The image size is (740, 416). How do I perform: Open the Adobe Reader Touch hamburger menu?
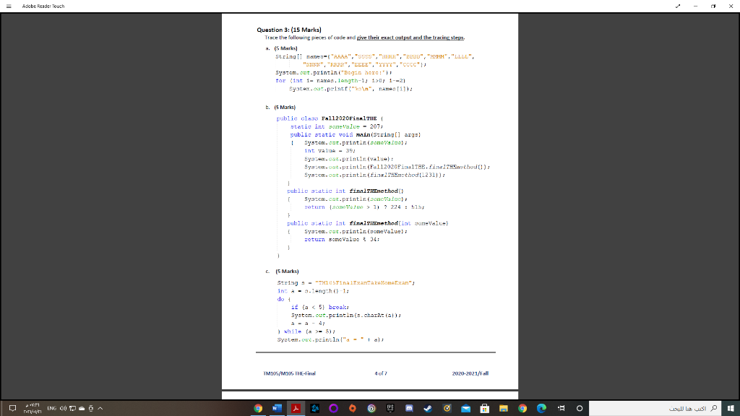tap(10, 6)
